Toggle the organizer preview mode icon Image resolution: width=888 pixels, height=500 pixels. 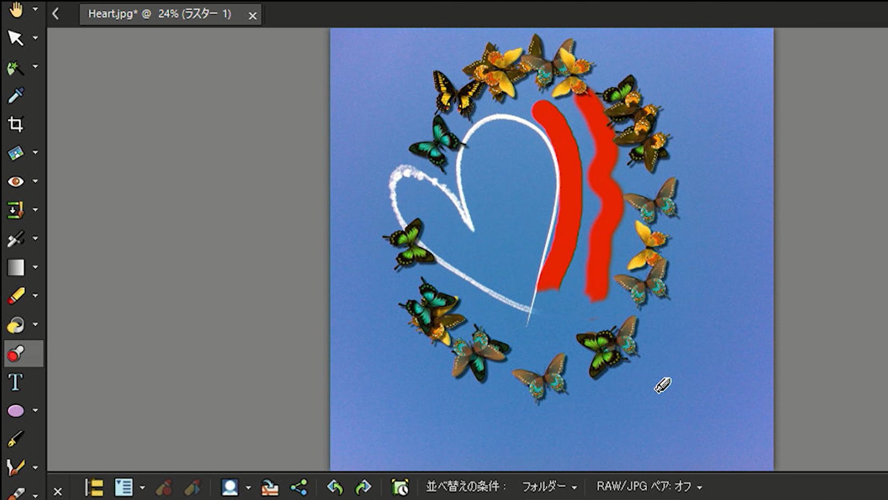[x=124, y=487]
